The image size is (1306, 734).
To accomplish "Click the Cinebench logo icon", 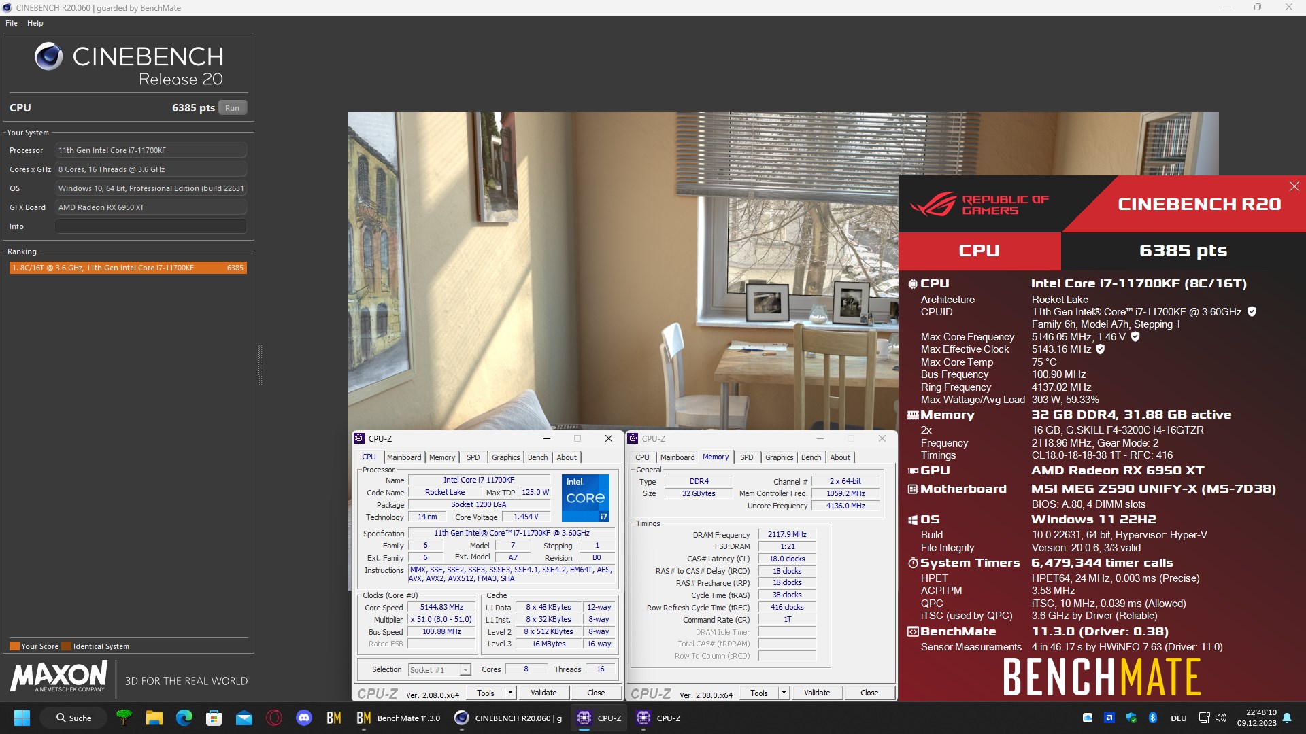I will [49, 56].
